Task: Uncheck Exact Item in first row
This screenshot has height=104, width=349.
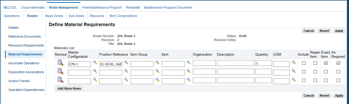Action: click(x=326, y=63)
